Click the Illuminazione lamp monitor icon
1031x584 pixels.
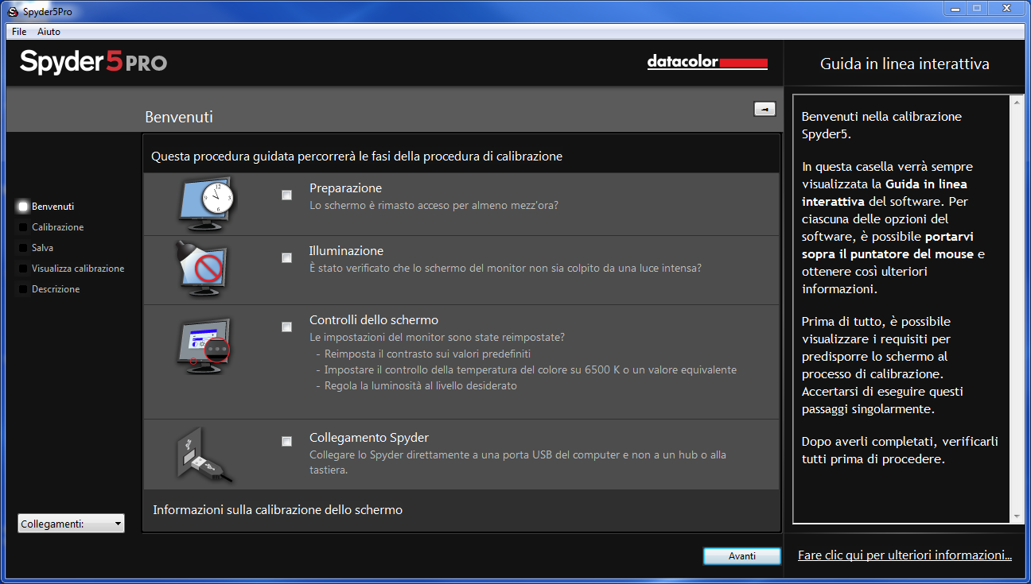(x=203, y=269)
